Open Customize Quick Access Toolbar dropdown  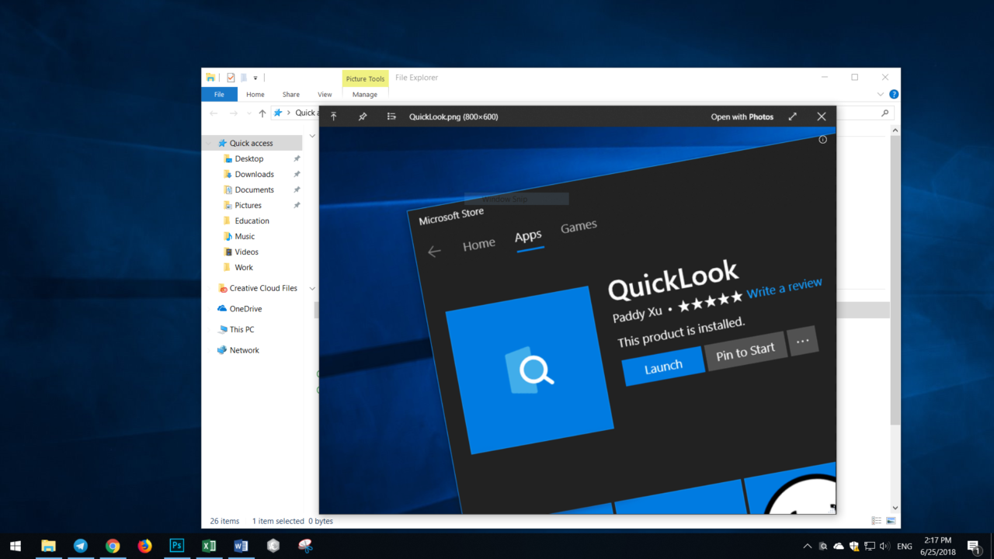[x=255, y=78]
